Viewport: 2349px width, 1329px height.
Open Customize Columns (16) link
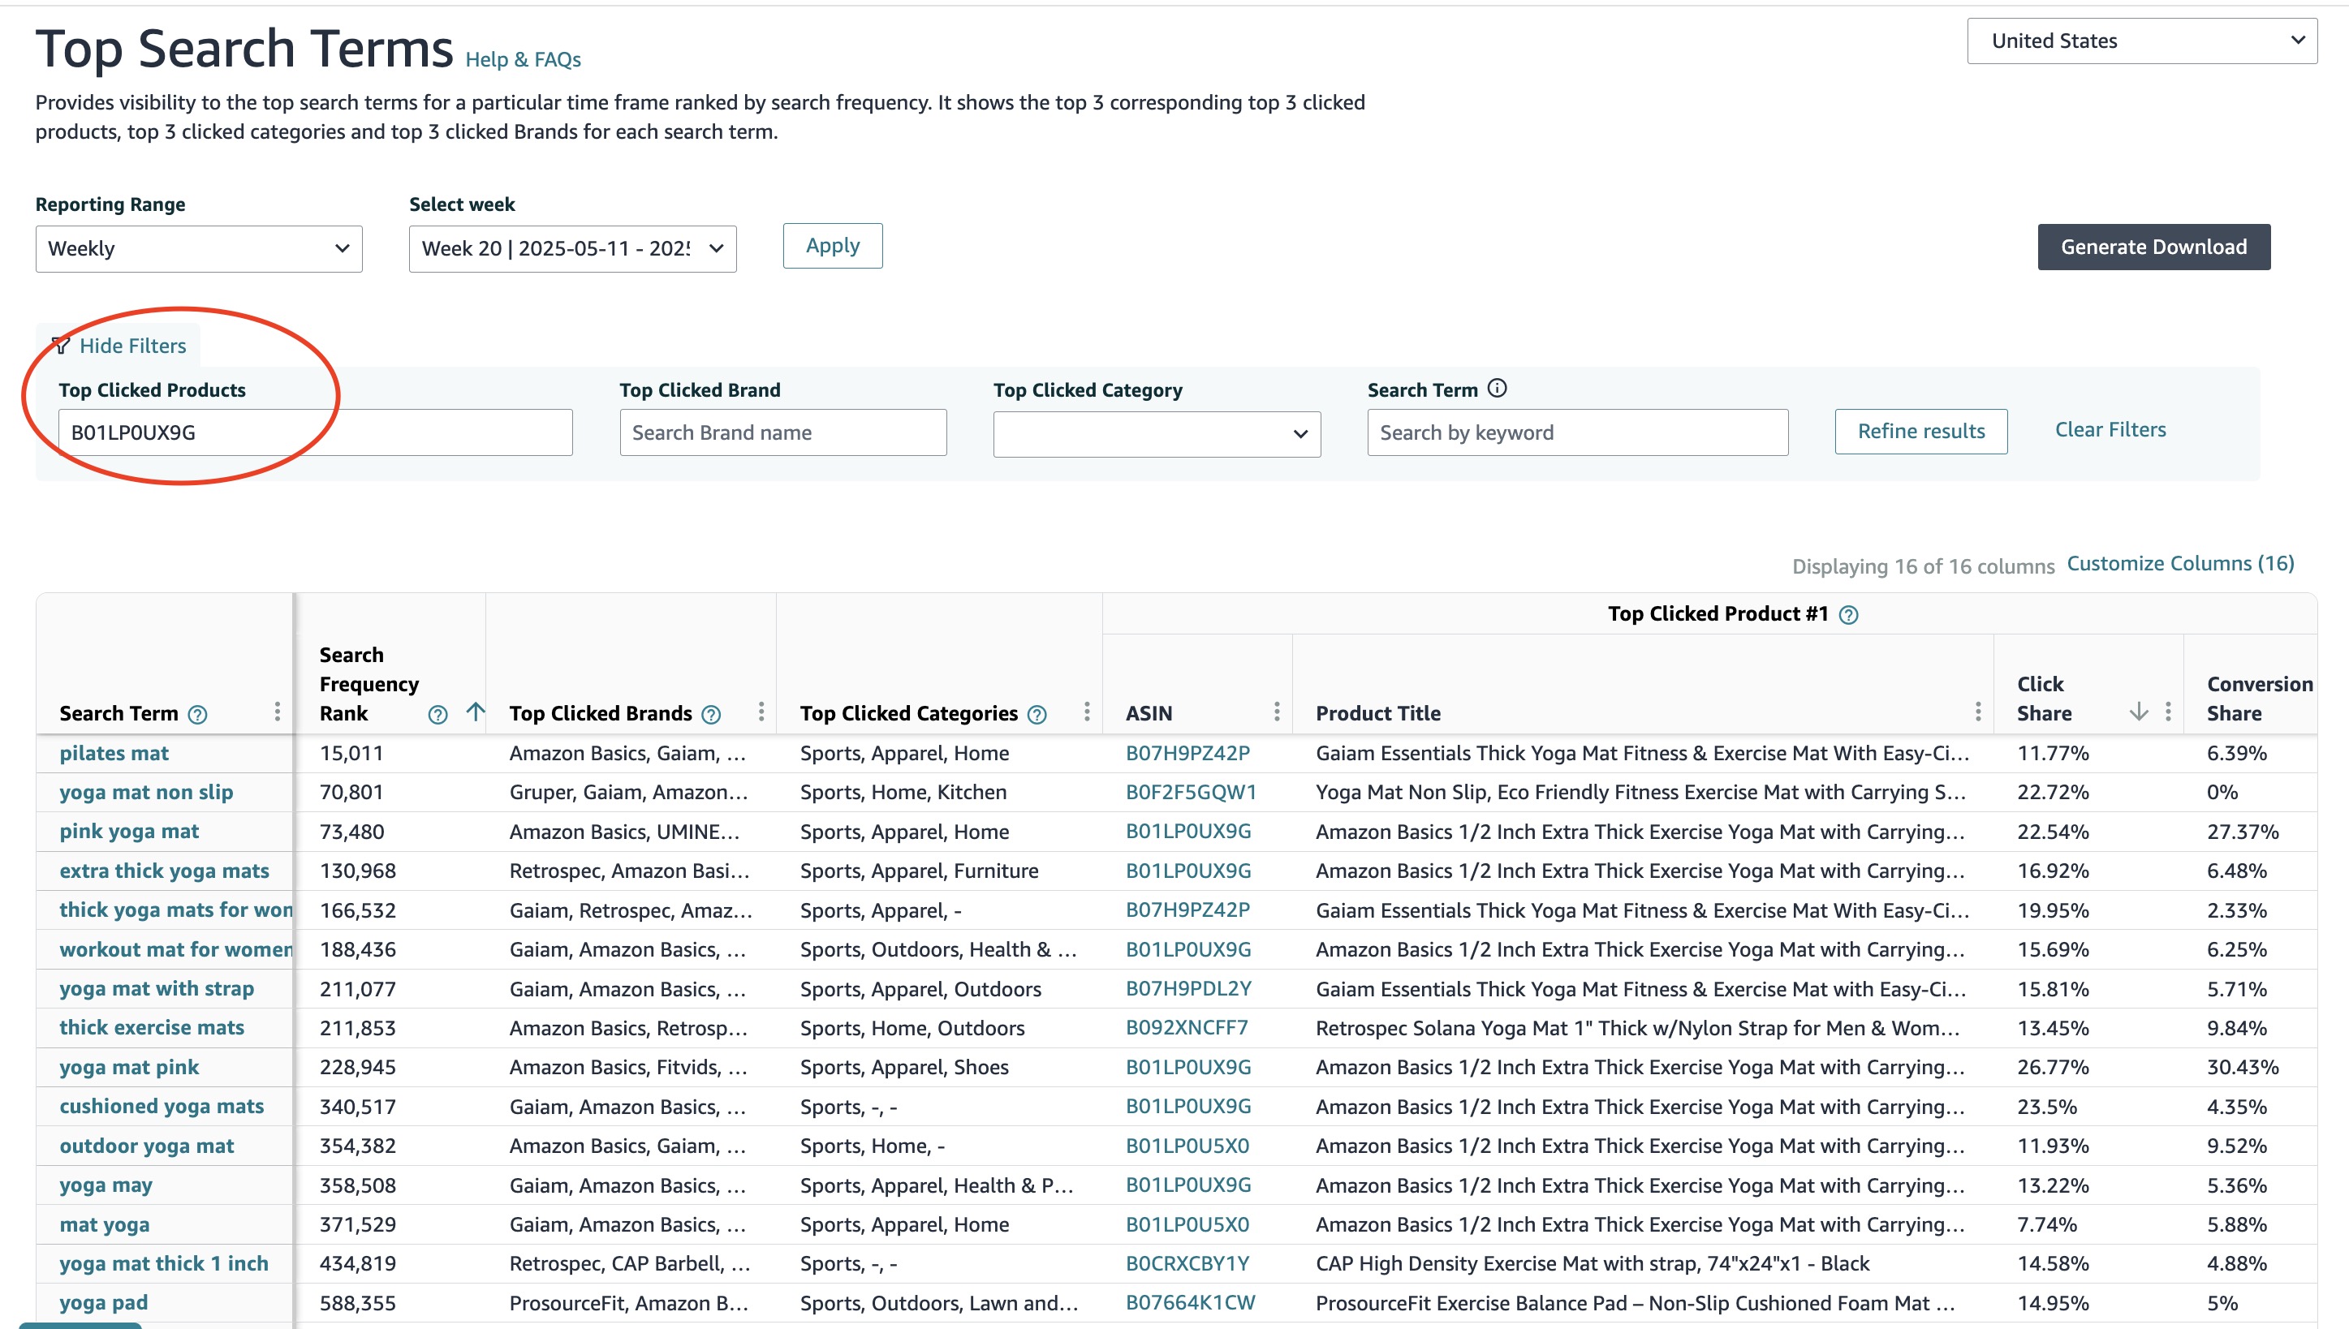(2180, 564)
